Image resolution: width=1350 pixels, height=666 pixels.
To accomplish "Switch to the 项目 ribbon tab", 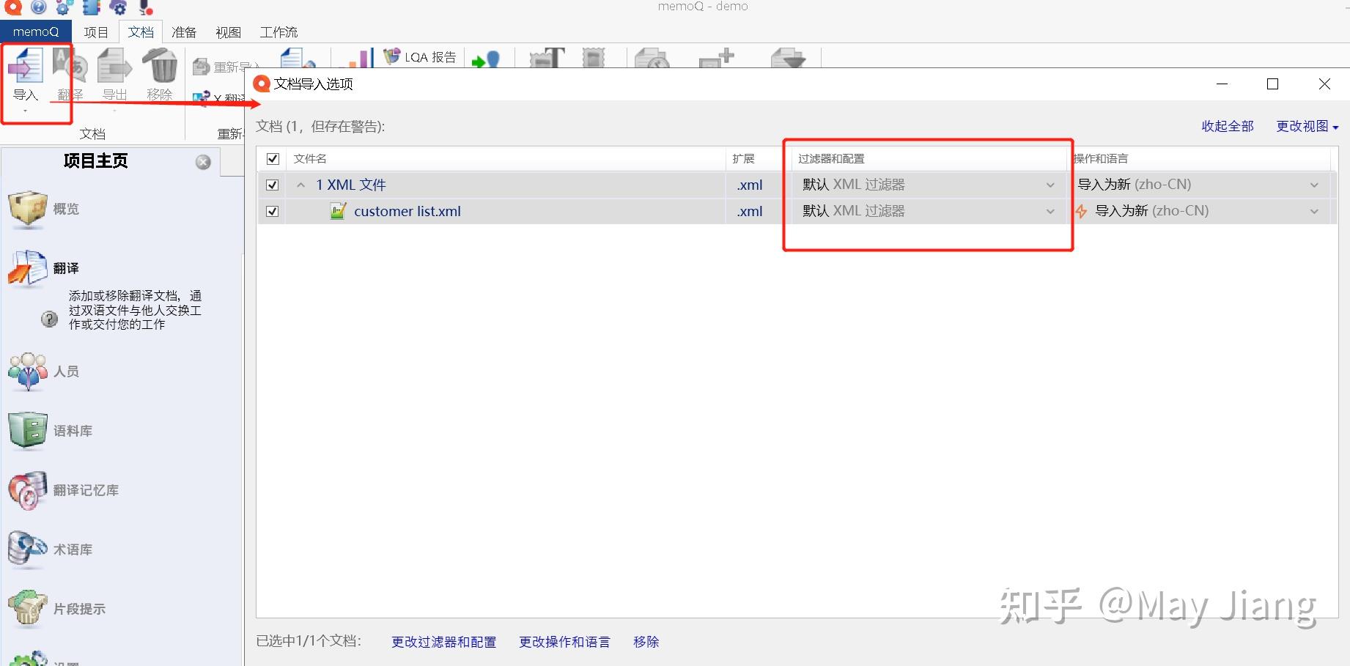I will (96, 32).
